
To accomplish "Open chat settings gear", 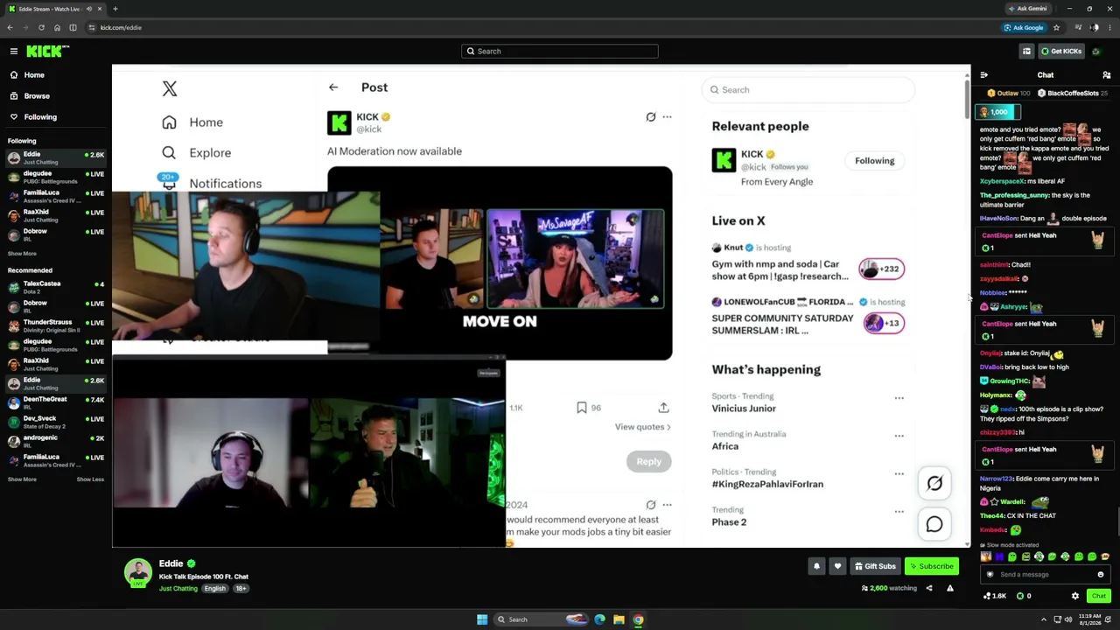I will (x=1075, y=596).
